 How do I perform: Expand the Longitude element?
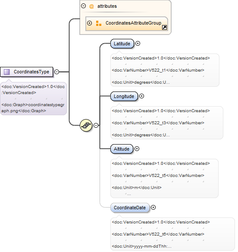(141, 96)
